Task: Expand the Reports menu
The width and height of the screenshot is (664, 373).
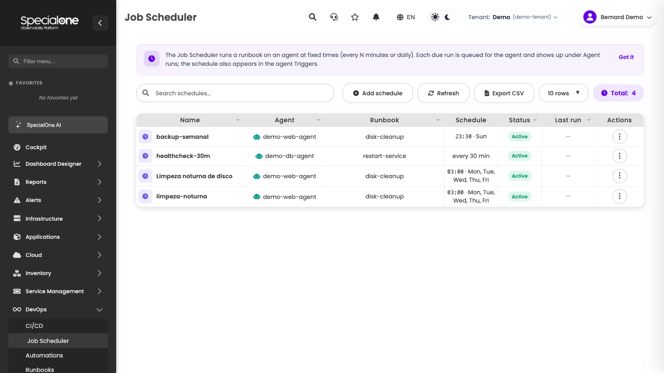Action: point(58,182)
